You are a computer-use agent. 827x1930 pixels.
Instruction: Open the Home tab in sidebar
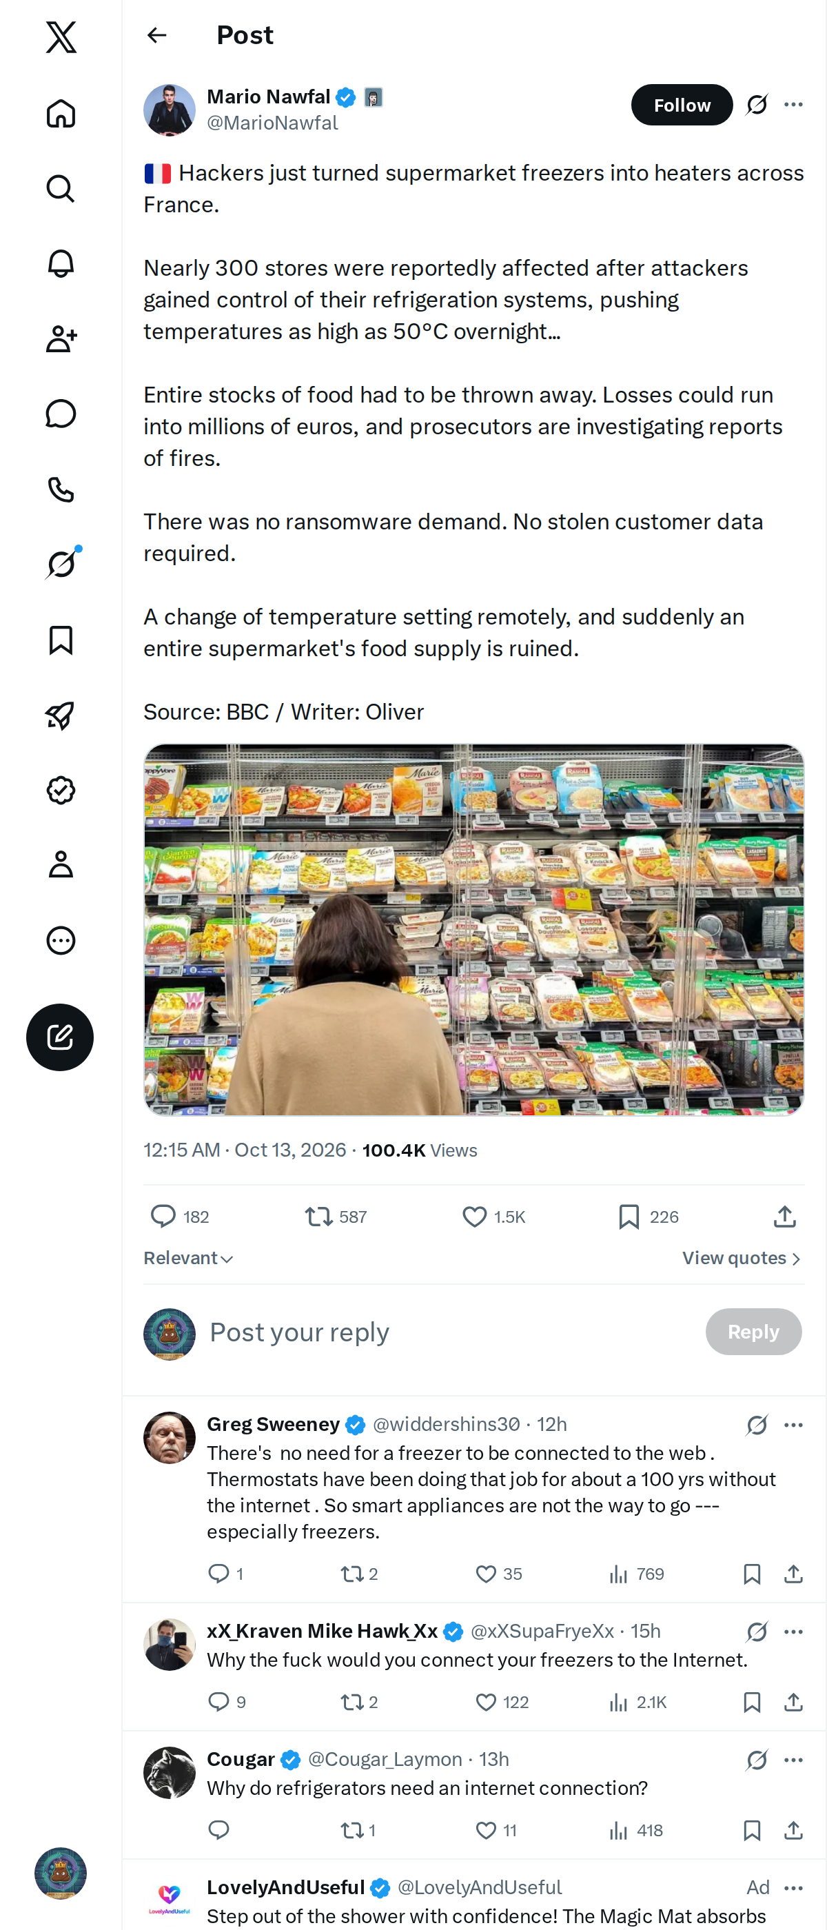pyautogui.click(x=61, y=113)
